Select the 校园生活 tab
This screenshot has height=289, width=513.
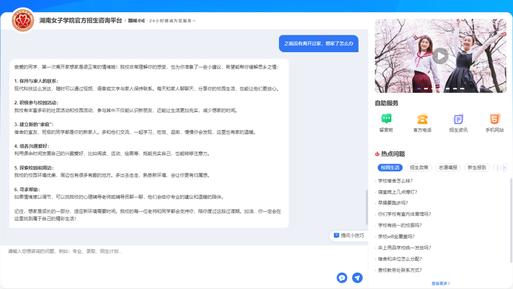(x=390, y=168)
